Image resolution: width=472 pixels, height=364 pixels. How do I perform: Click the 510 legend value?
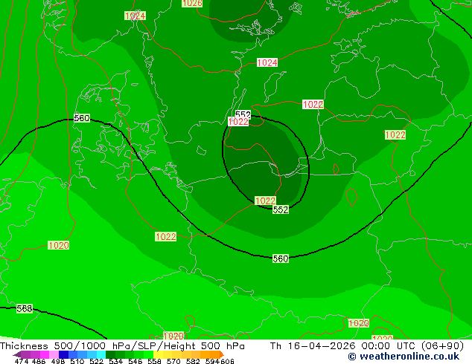(77, 361)
